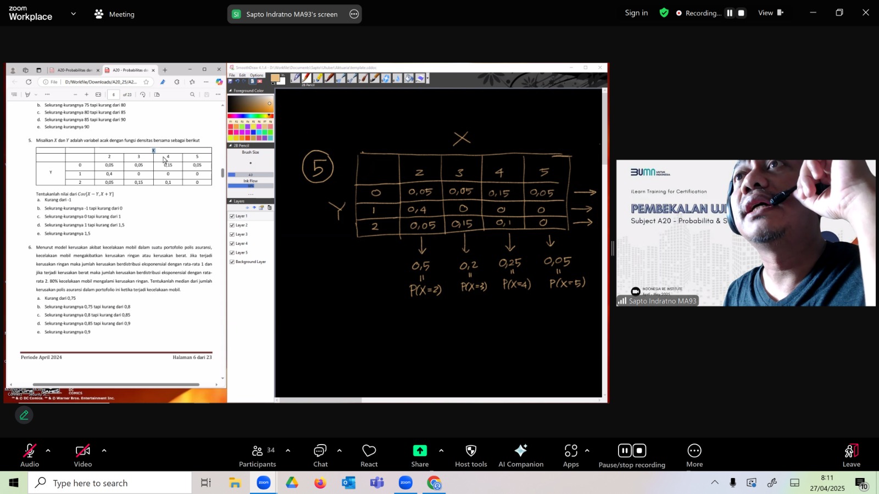
Task: Unmute using the Audio microphone icon
Action: (x=30, y=451)
